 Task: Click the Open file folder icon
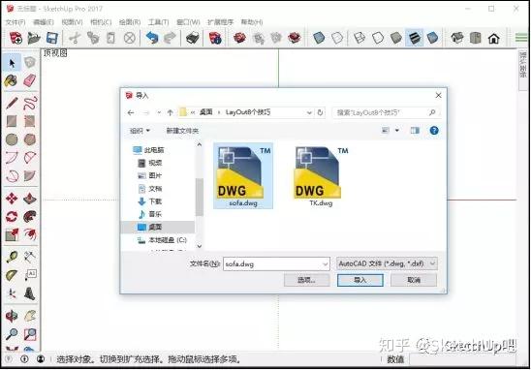click(34, 38)
